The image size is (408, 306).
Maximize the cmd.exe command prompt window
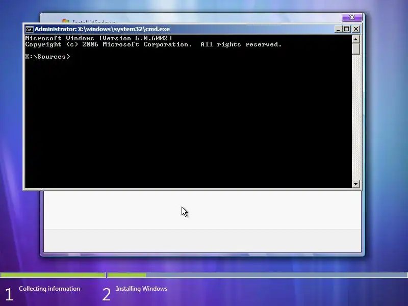(347, 29)
